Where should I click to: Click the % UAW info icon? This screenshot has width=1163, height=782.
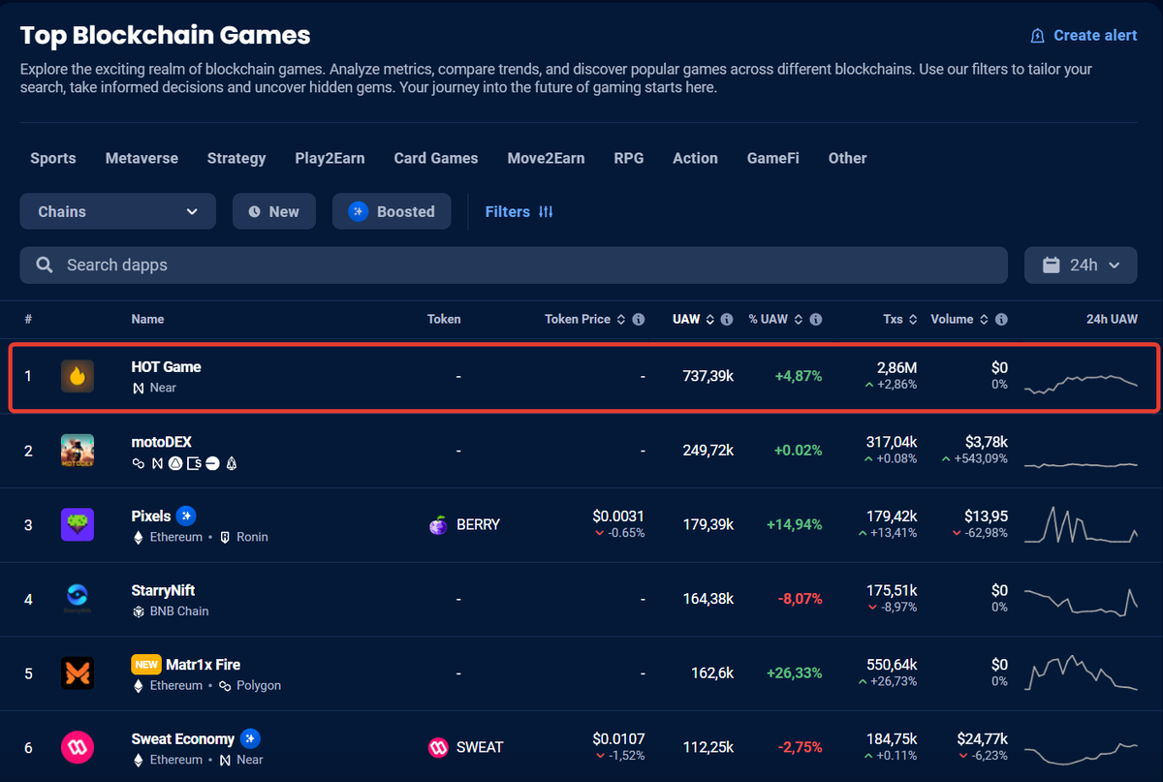pos(816,319)
